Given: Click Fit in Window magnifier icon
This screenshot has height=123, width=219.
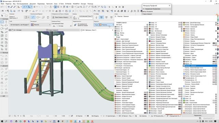Looking at the screenshot, I should [24, 116].
